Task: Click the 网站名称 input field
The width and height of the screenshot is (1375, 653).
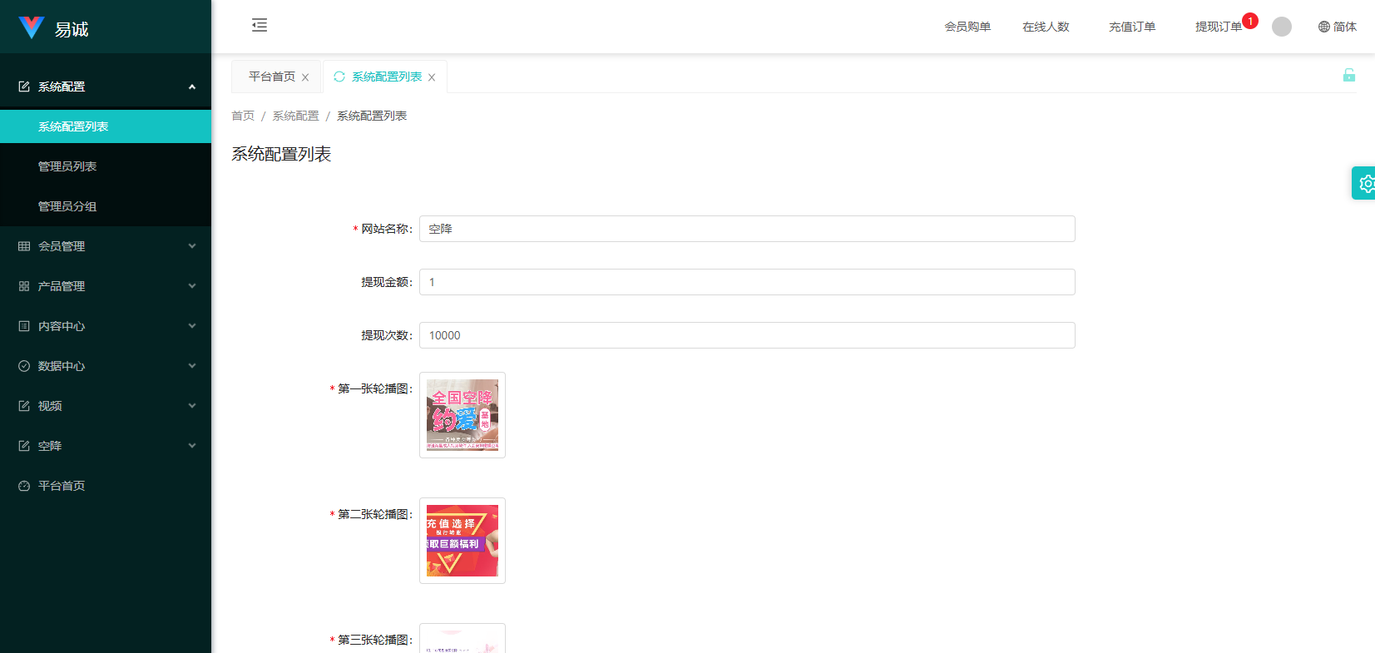Action: click(746, 229)
